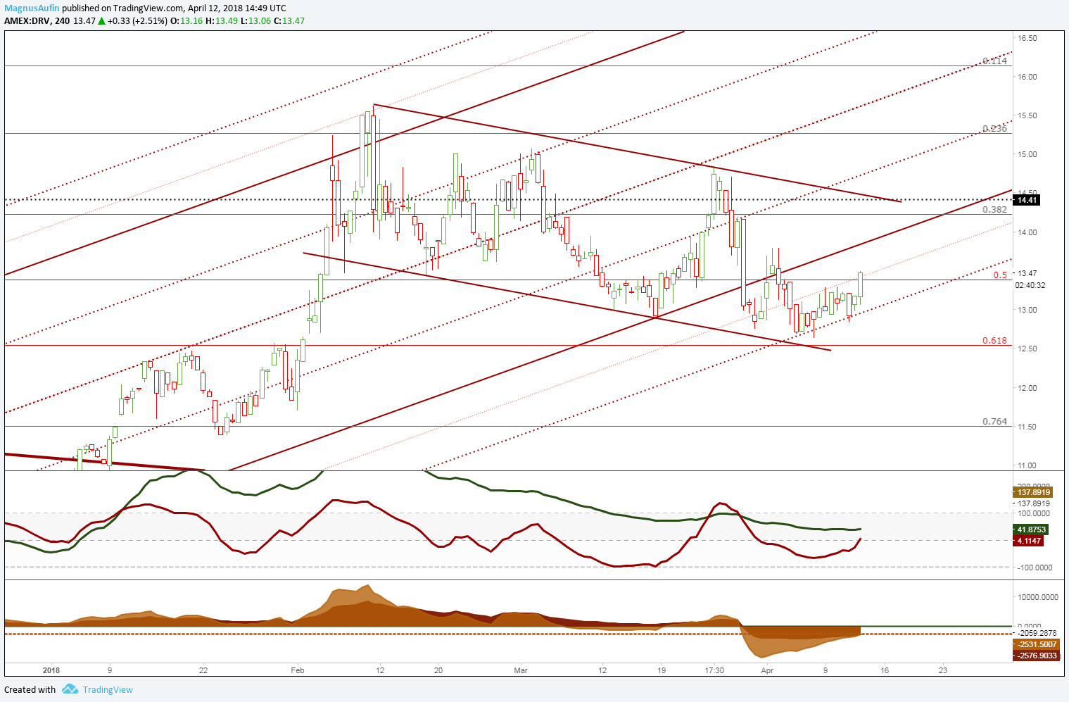Click the 2018 label on time axis
1069x702 pixels.
pyautogui.click(x=51, y=670)
